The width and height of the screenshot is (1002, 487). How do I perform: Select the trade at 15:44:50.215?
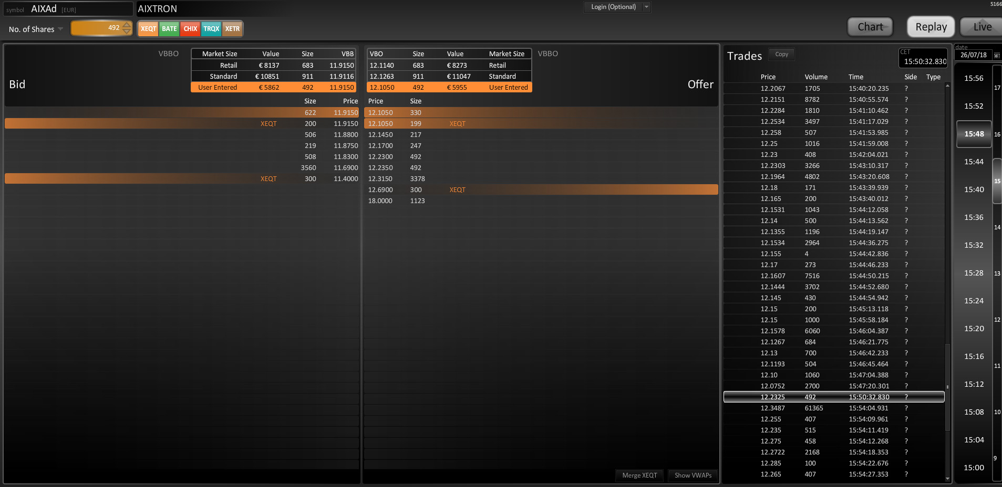(x=834, y=276)
